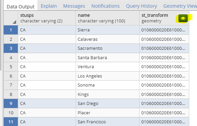Toggle selection of row 1 header
This screenshot has width=197, height=126.
coord(11,30)
